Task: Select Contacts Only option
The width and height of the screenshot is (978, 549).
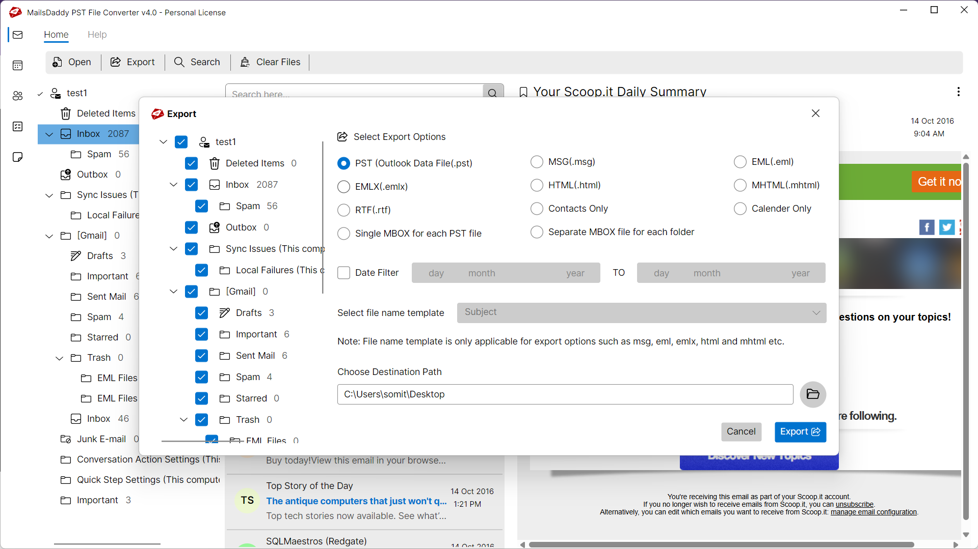Action: coord(537,209)
